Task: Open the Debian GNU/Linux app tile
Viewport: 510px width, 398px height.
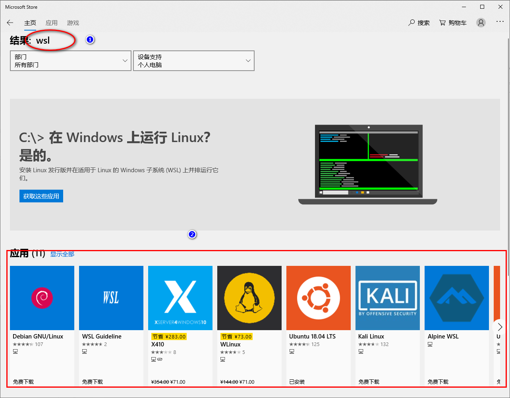Action: click(x=42, y=298)
